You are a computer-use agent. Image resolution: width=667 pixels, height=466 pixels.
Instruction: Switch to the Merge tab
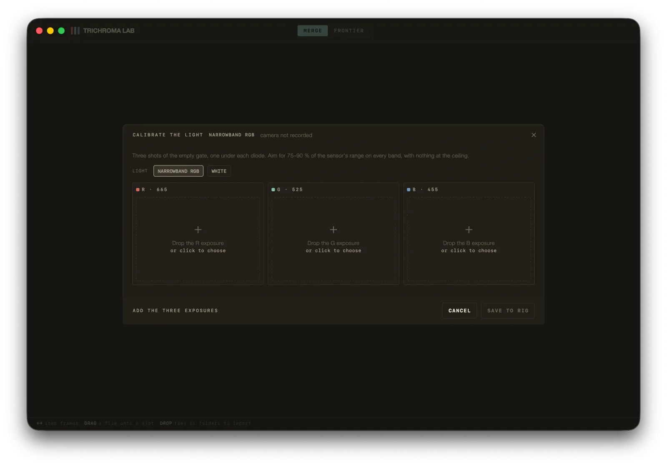tap(313, 31)
